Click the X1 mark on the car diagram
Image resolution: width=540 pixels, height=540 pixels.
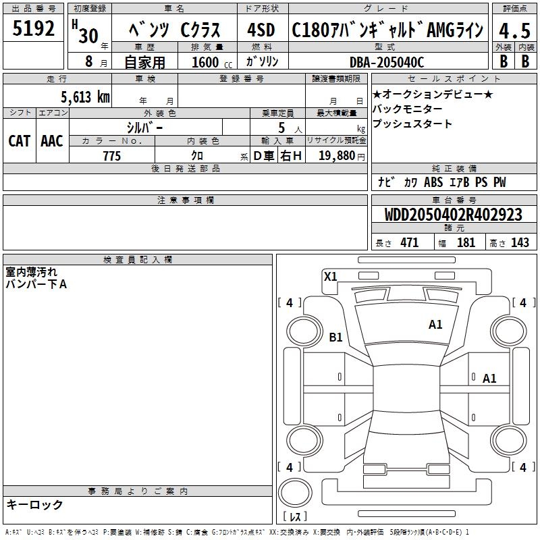[x=330, y=276]
